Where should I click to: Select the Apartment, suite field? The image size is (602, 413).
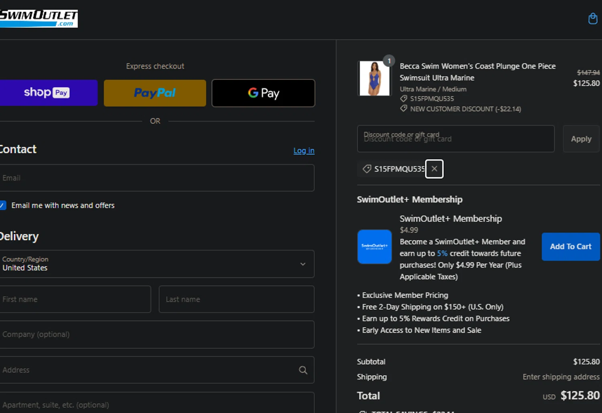tap(157, 403)
